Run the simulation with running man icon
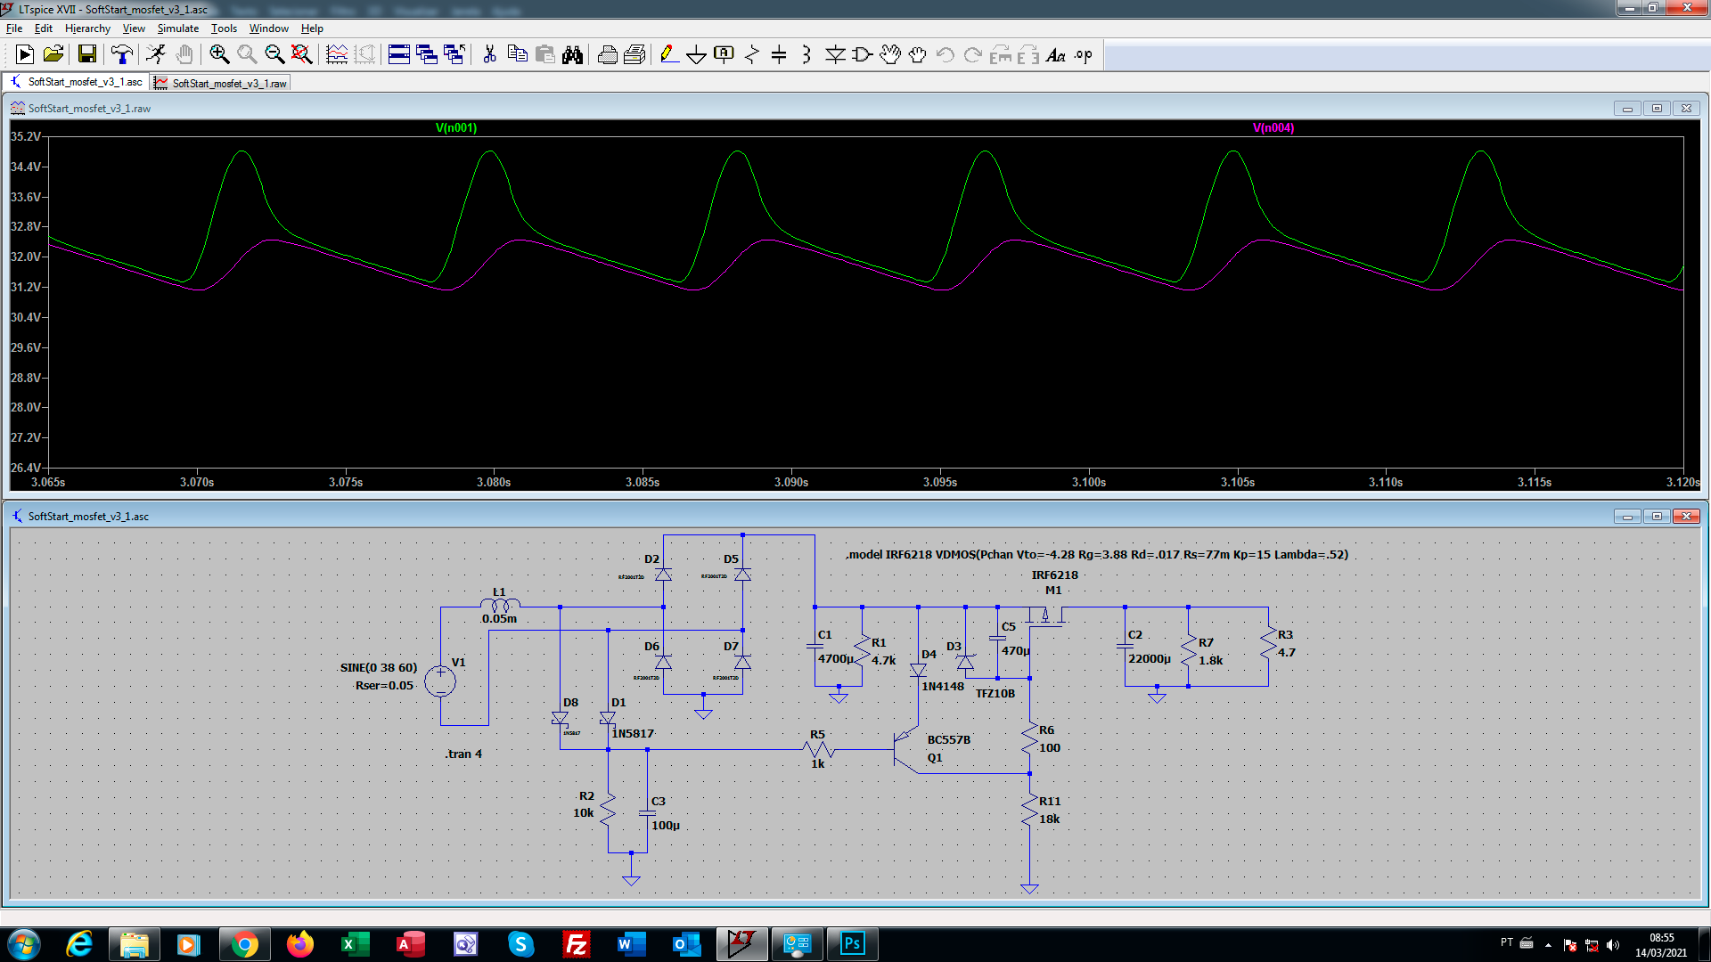The width and height of the screenshot is (1711, 962). (157, 55)
